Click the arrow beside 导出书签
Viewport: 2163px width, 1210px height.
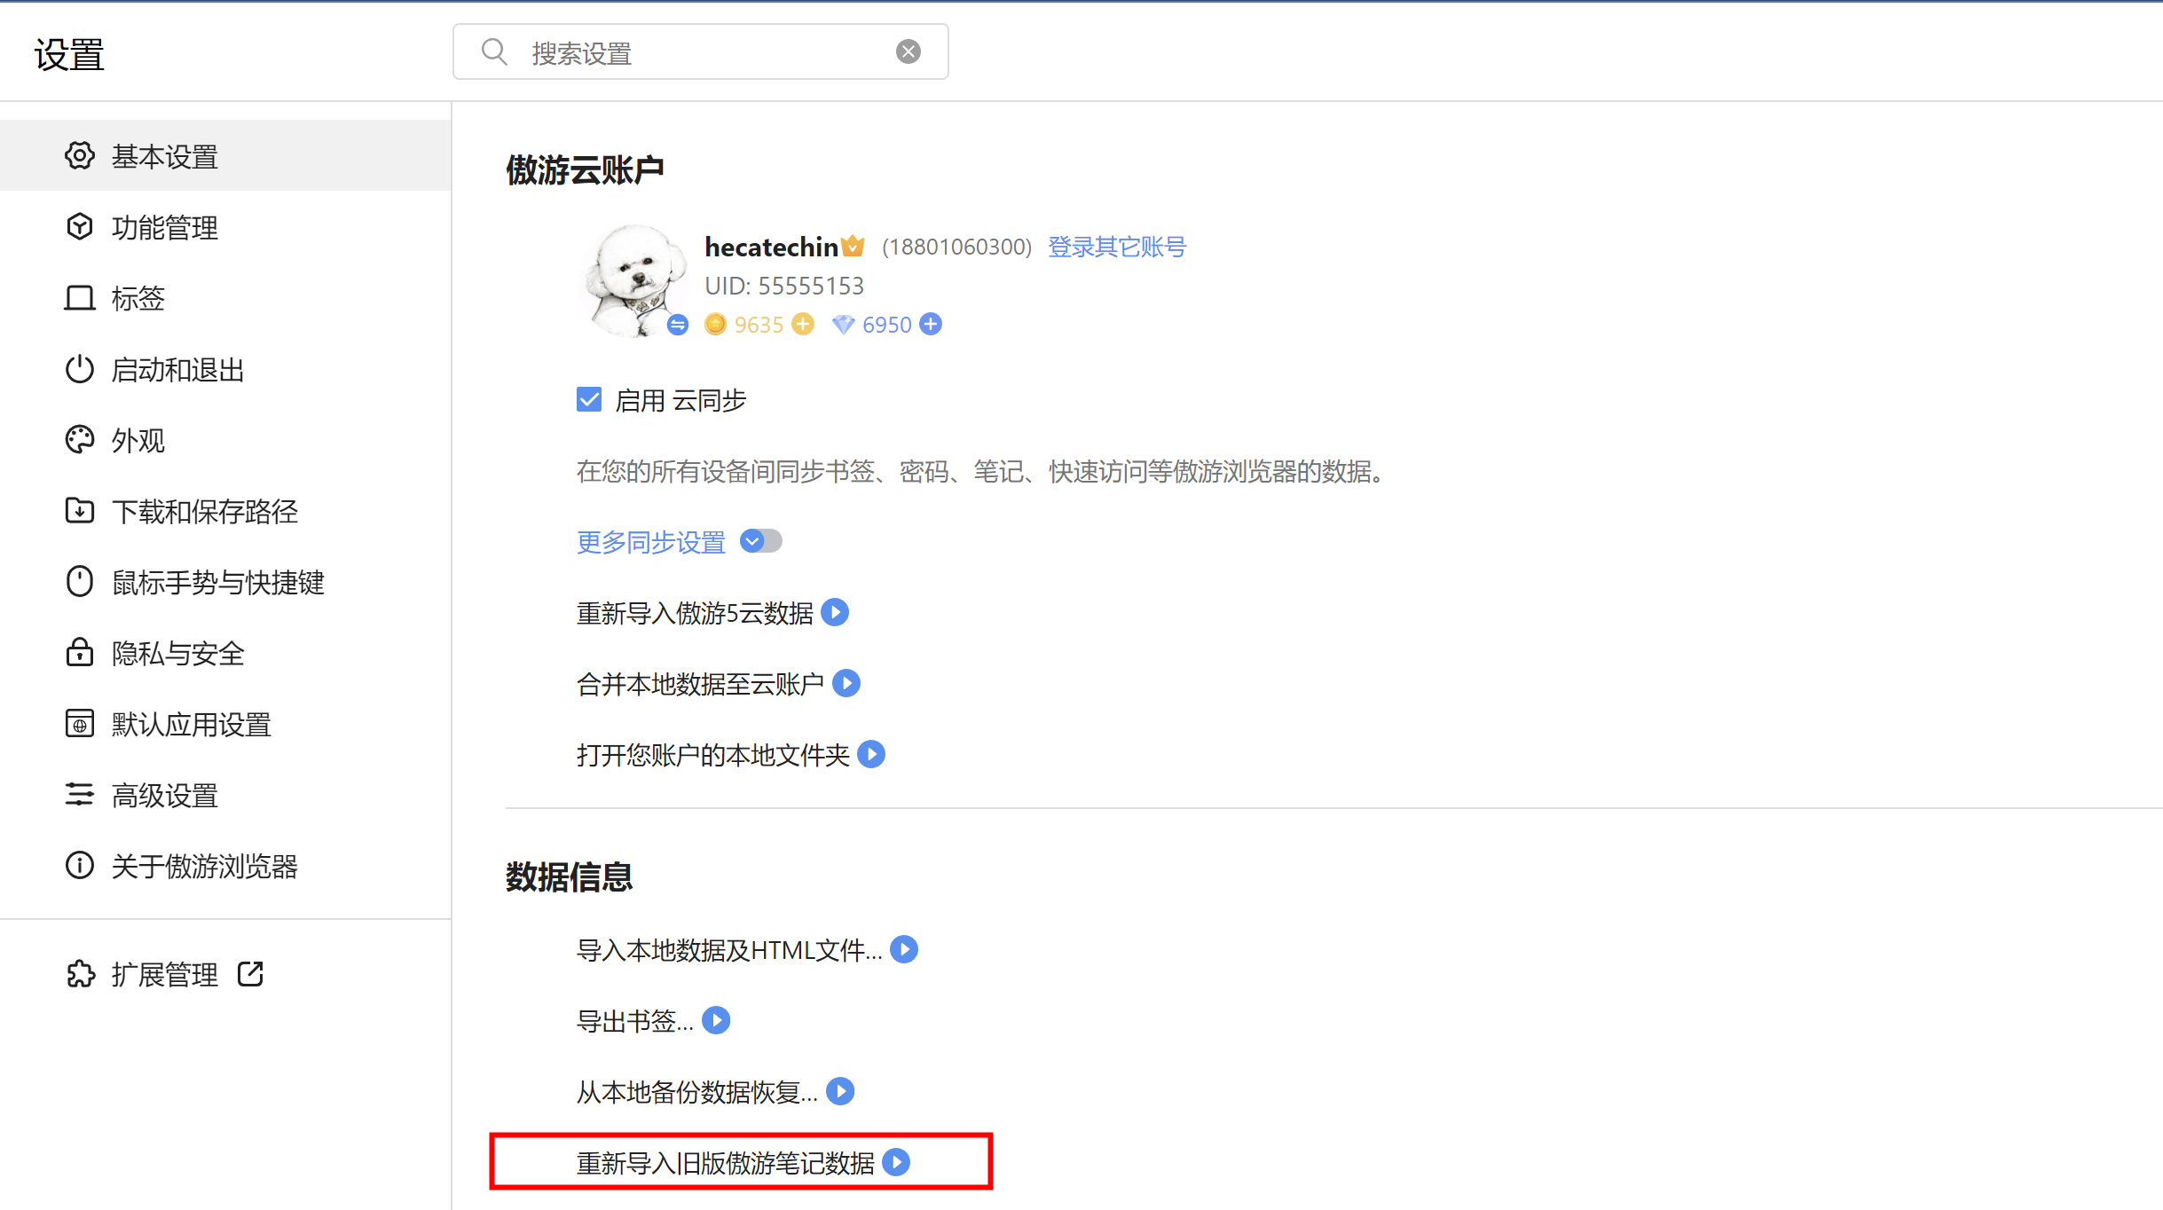[716, 1021]
